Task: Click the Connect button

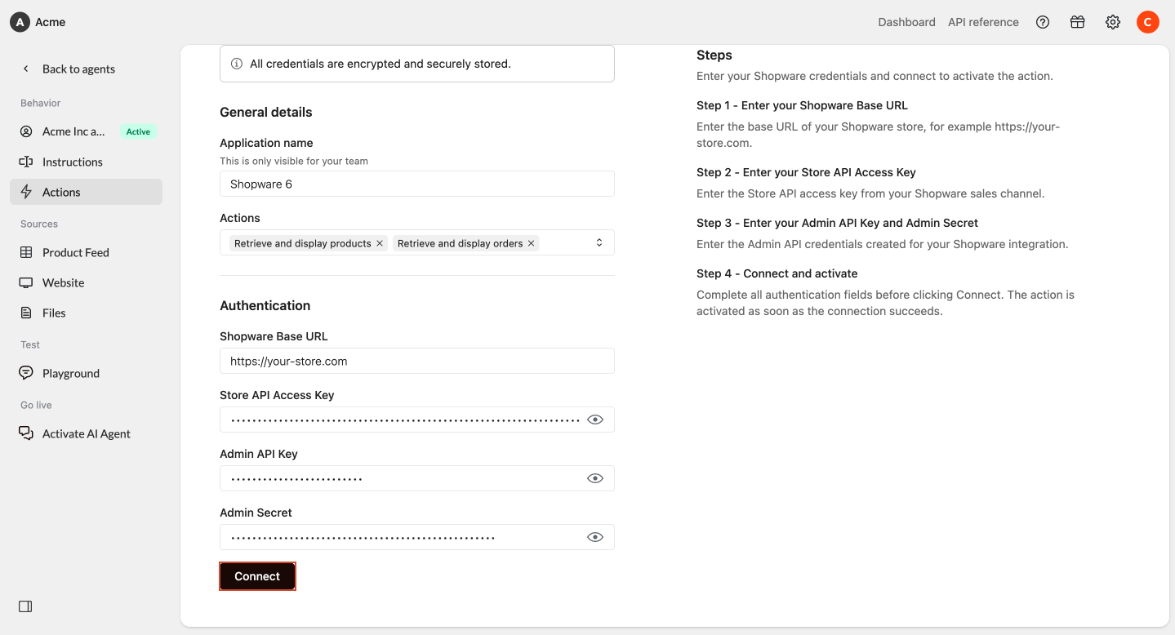Action: [257, 576]
